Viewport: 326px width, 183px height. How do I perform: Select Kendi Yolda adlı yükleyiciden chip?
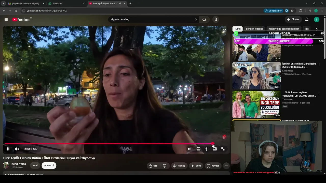point(284,29)
